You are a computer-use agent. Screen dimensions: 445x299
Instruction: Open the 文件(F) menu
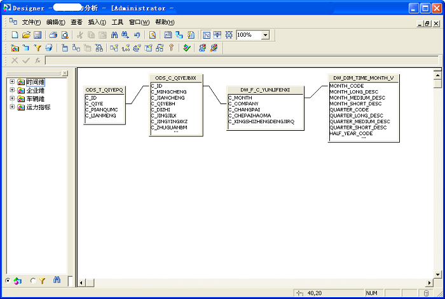pyautogui.click(x=31, y=22)
